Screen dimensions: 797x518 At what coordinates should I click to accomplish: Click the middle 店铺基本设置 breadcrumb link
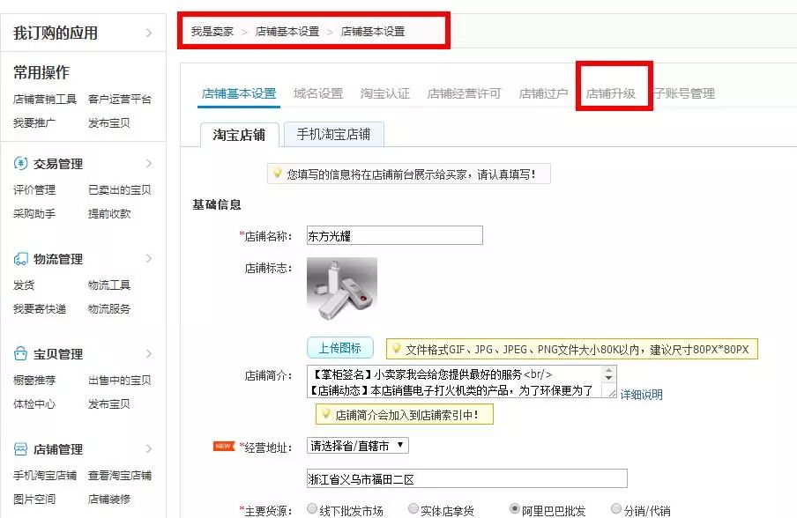pyautogui.click(x=287, y=32)
